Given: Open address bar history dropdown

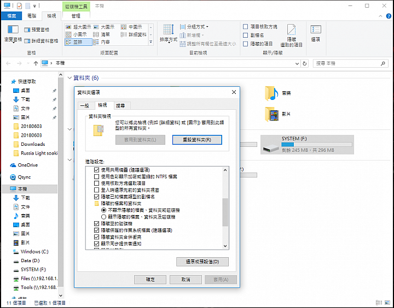Looking at the screenshot, I should (x=297, y=64).
